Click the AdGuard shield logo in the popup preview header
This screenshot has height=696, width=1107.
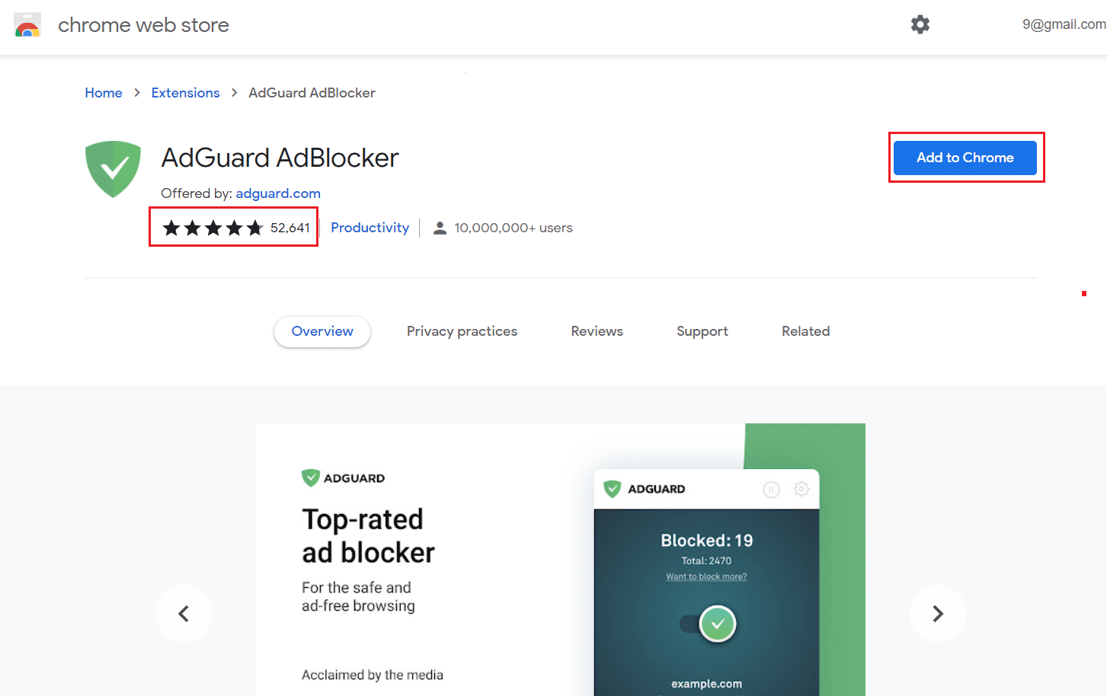[x=613, y=489]
